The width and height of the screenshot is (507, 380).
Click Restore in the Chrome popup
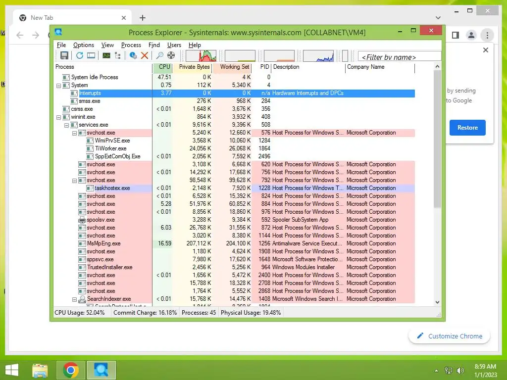click(x=467, y=128)
